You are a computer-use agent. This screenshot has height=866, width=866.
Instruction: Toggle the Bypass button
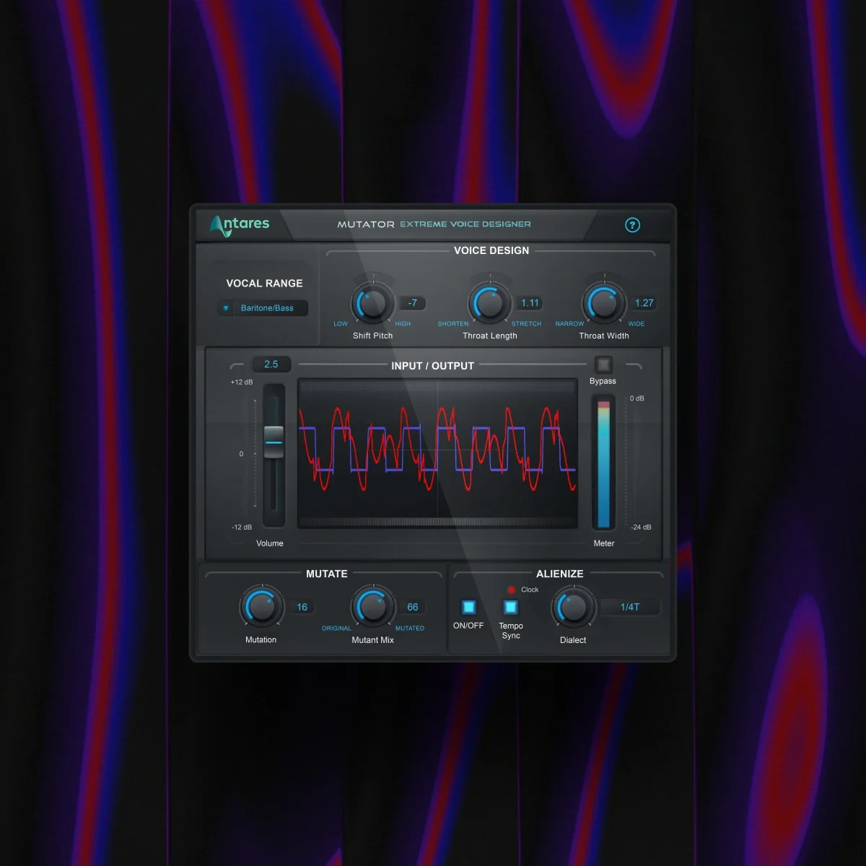(603, 364)
